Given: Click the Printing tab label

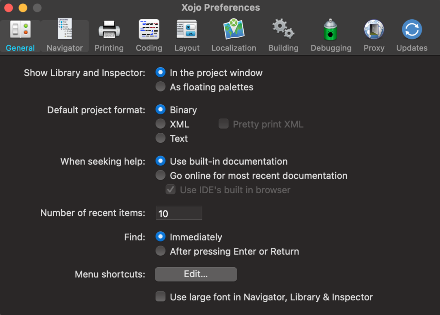Looking at the screenshot, I should 109,48.
